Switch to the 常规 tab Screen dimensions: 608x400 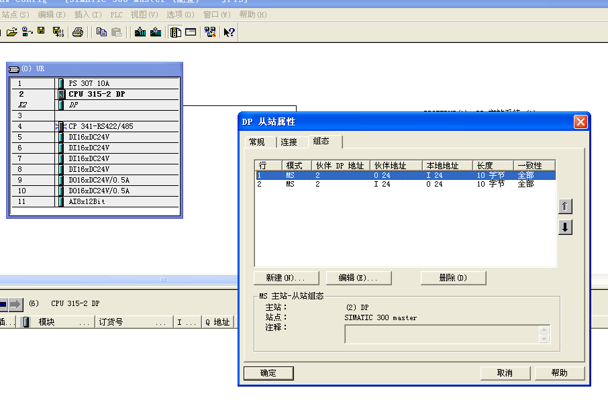click(260, 142)
